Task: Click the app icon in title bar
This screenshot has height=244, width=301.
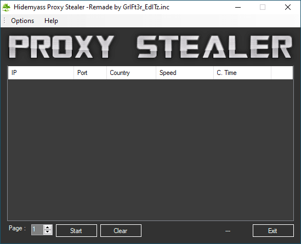Action: pyautogui.click(x=6, y=7)
